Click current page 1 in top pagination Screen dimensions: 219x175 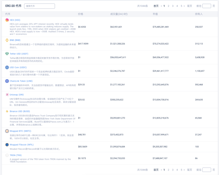[164, 6]
